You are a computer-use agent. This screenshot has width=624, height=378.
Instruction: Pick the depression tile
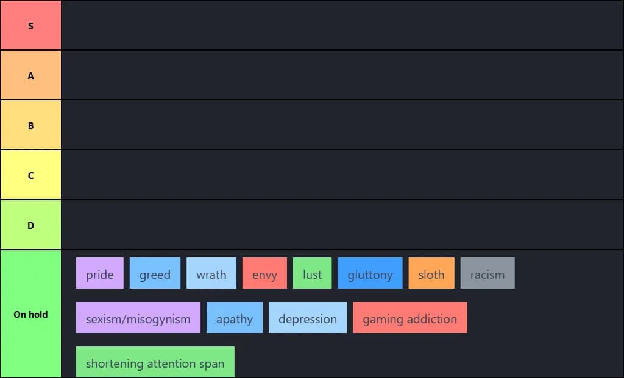pyautogui.click(x=307, y=318)
